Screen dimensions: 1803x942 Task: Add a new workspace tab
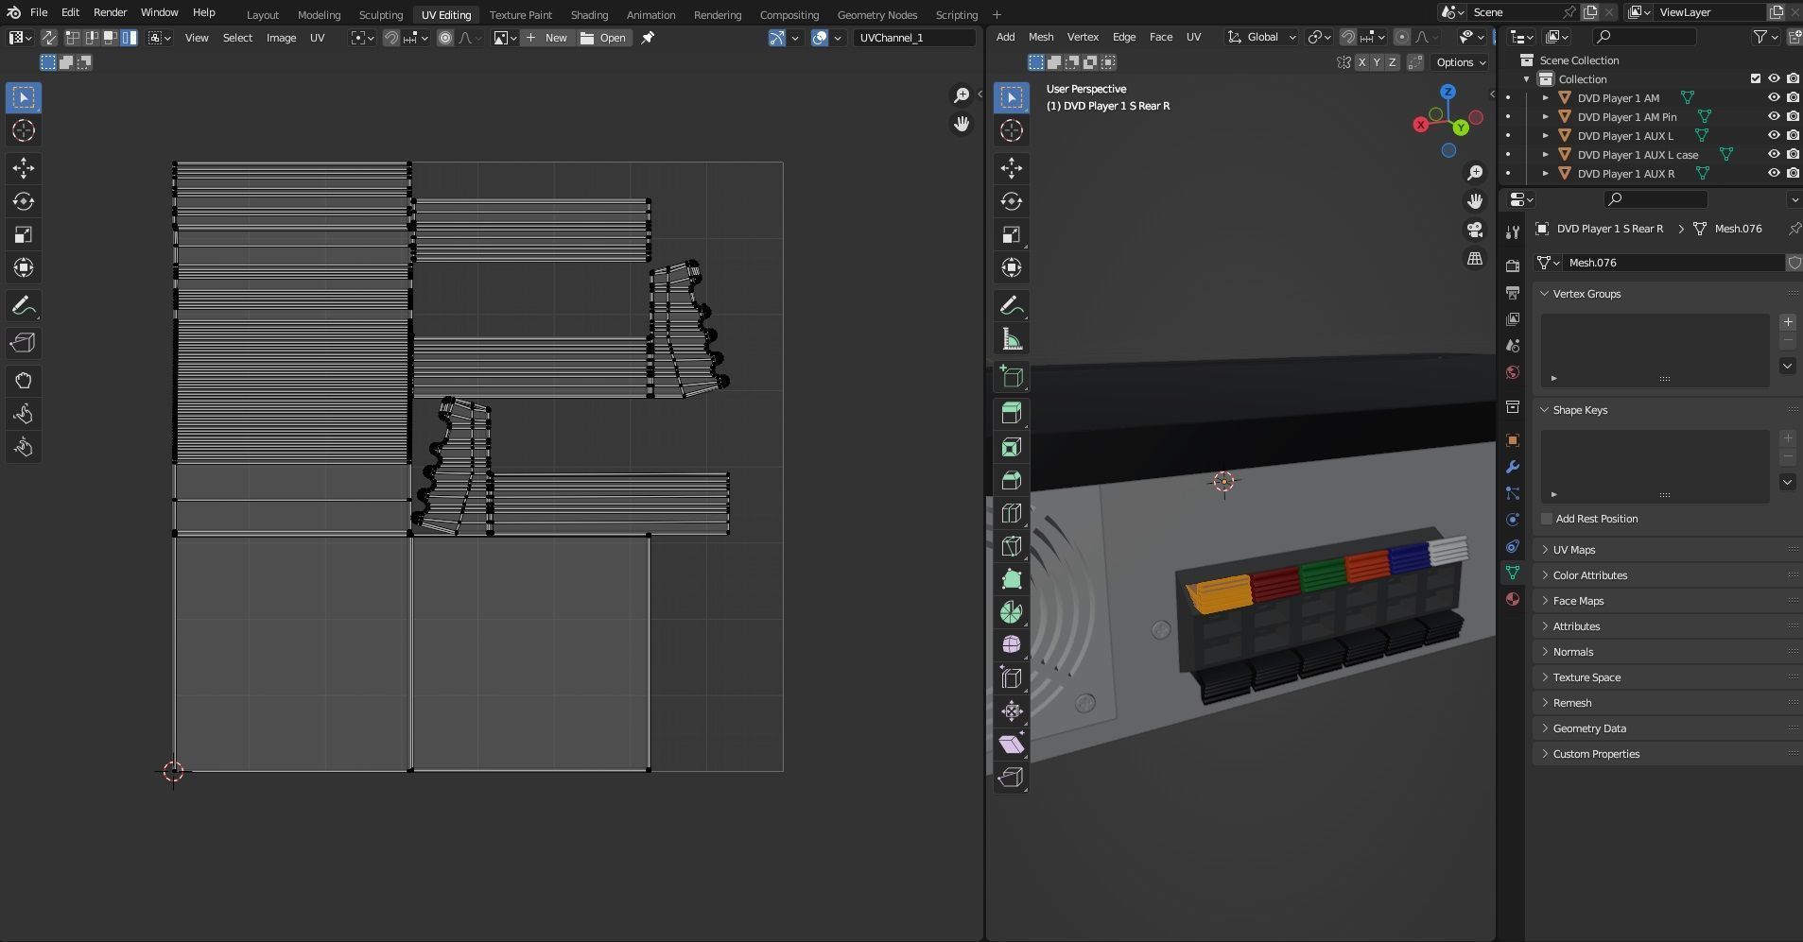click(x=997, y=14)
